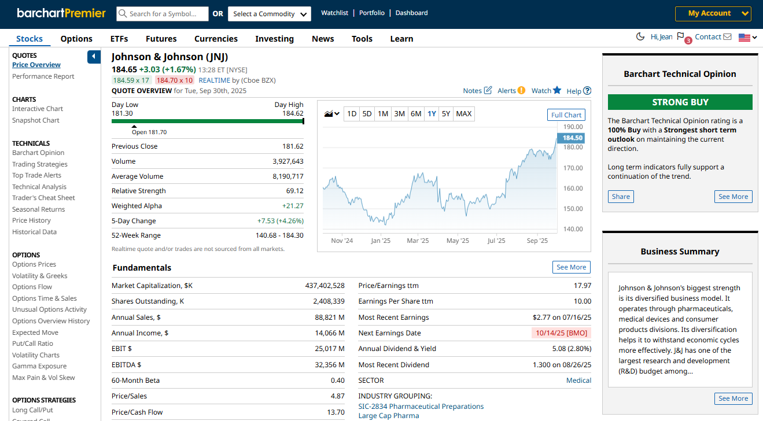
Task: Select the 5Y chart period
Action: [x=445, y=114]
